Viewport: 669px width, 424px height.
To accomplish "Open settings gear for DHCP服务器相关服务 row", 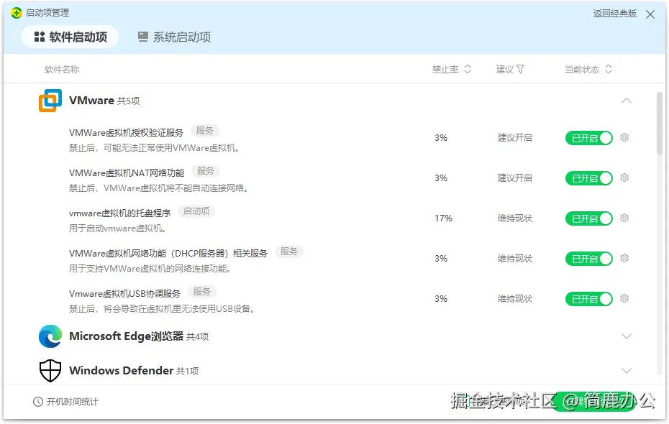I will click(x=624, y=258).
